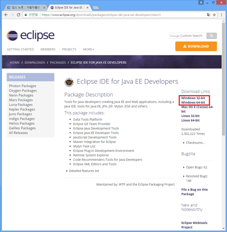This screenshot has width=227, height=232.
Task: Expand the Checksums... disclosure
Action: tap(194, 143)
